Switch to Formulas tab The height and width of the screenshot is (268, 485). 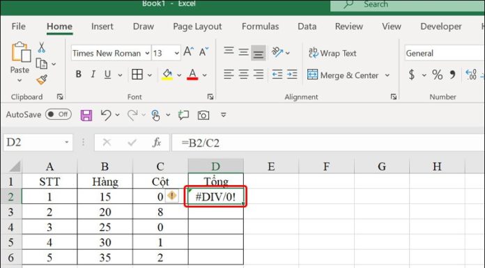[260, 26]
